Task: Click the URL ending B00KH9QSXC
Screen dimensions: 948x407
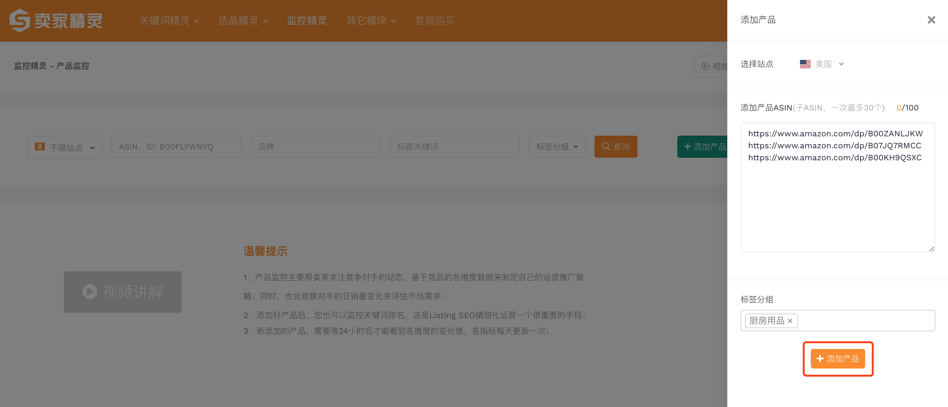Action: coord(835,157)
